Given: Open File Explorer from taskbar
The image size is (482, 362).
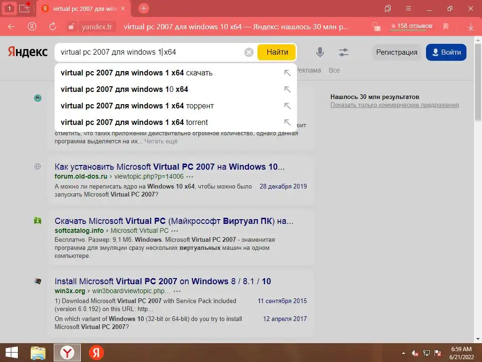Looking at the screenshot, I should pos(38,353).
